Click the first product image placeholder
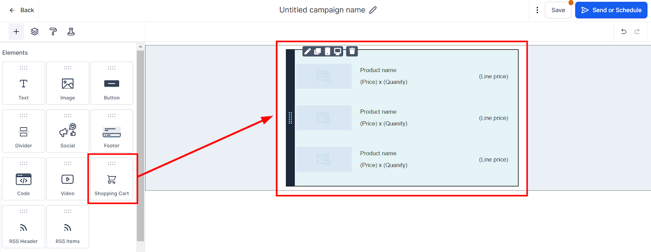 (324, 76)
